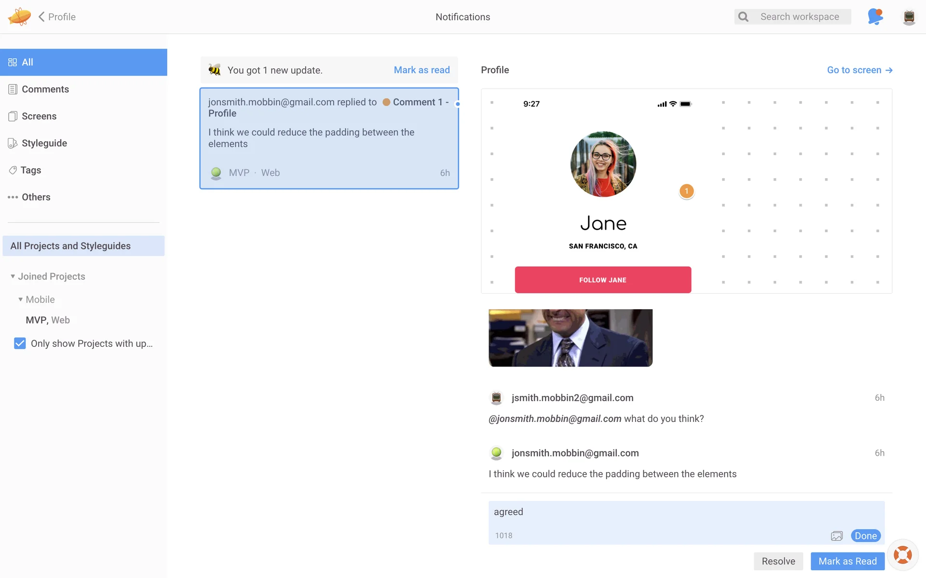Switch to the Comments filter

(45, 89)
